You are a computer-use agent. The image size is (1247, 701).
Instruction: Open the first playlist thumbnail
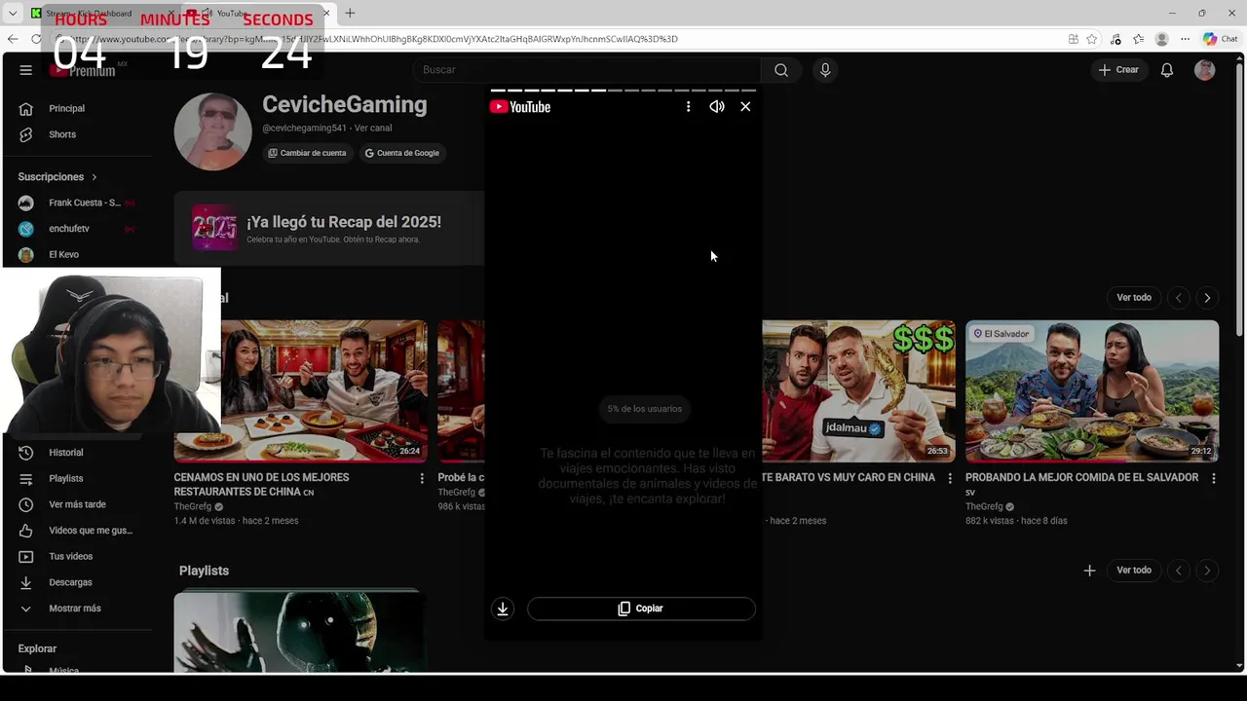(300, 631)
